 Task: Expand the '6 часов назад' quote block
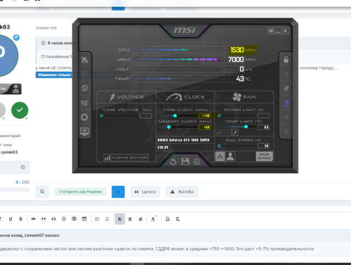pos(43,42)
